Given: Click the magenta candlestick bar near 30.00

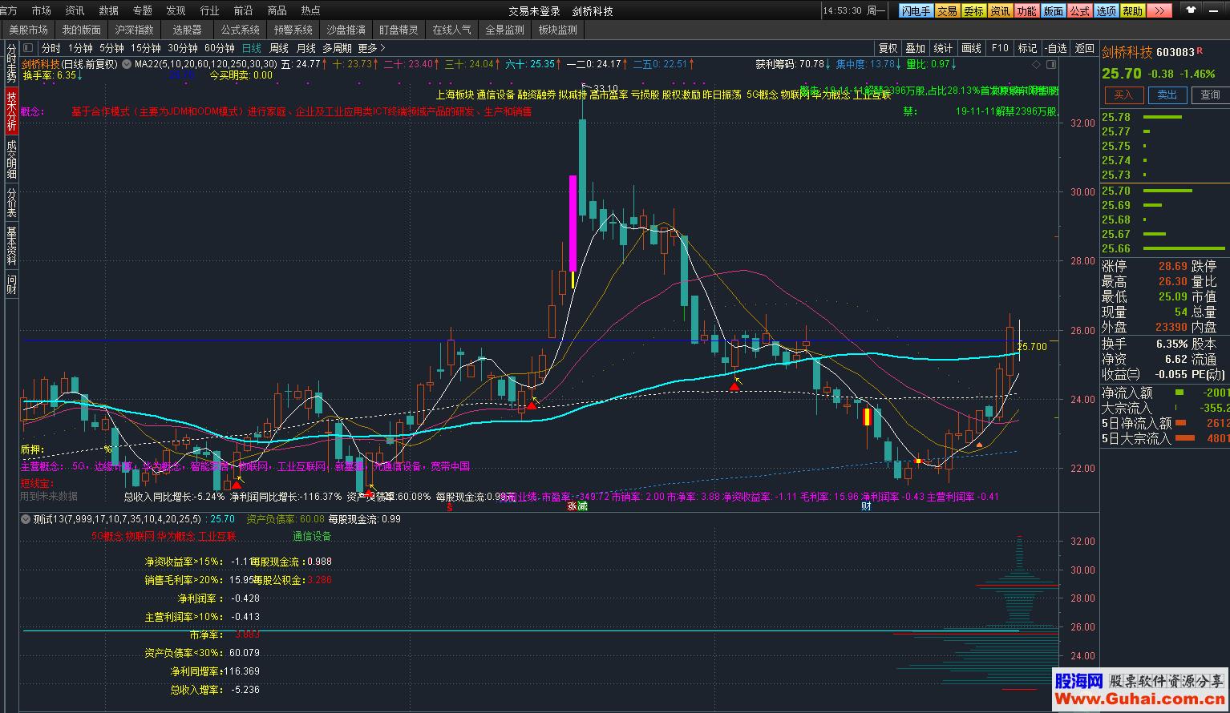Looking at the screenshot, I should click(573, 224).
